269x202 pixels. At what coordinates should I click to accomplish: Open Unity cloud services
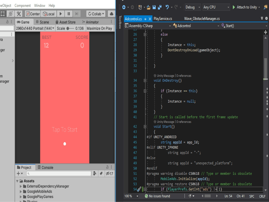tap(112, 14)
